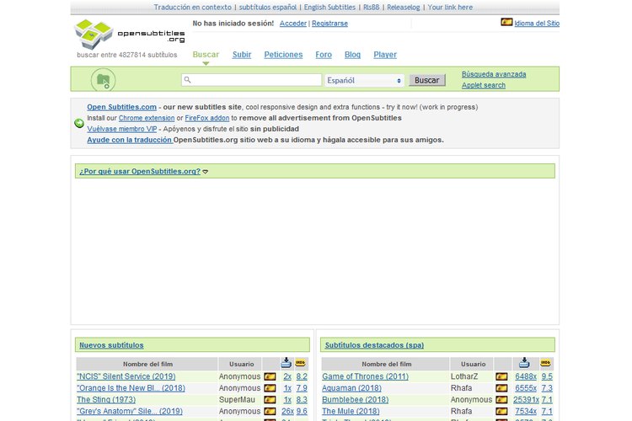The image size is (632, 421).
Task: Open Releaselog top link
Action: click(x=403, y=8)
